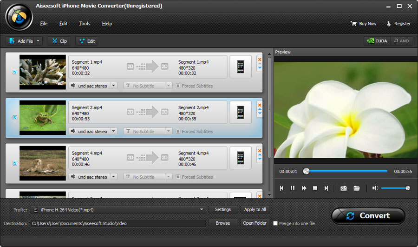Expand audio track dropdown for Segment 4.mp4
Screen dimensions: 418x247
coord(114,177)
